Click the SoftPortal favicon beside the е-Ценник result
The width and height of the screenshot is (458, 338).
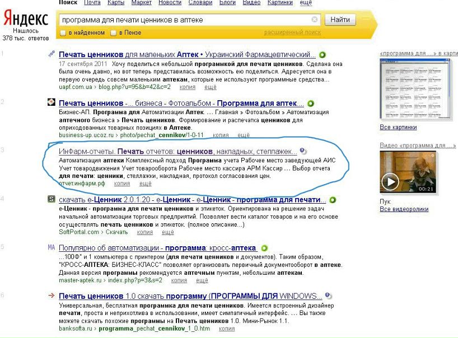[x=51, y=199]
